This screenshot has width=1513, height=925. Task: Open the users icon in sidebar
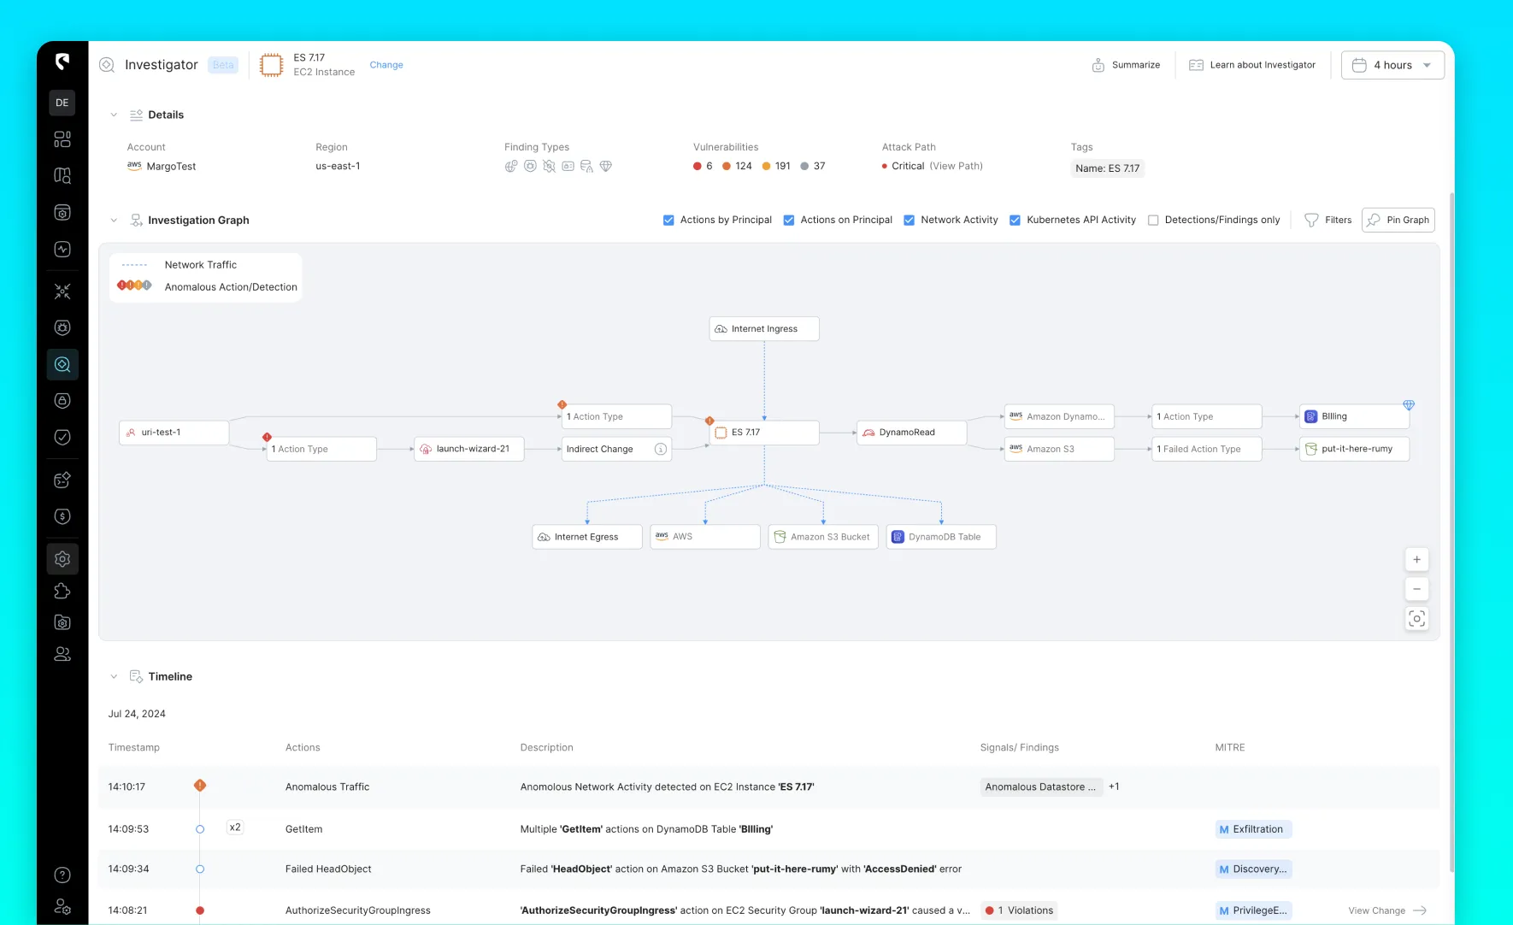click(x=62, y=654)
